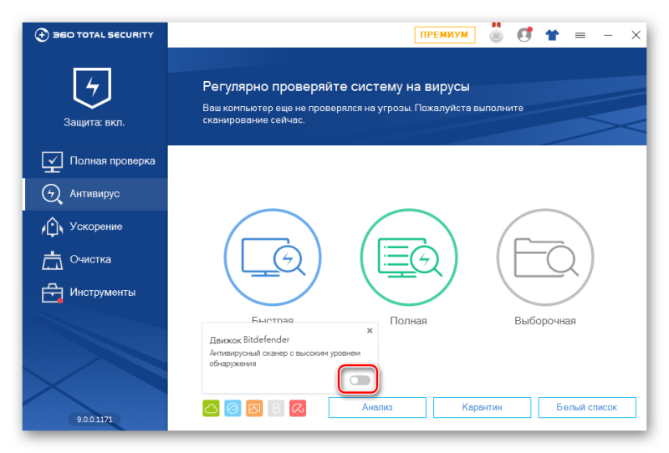This screenshot has height=453, width=669.
Task: Open the Карантин quarantine list
Action: (483, 407)
